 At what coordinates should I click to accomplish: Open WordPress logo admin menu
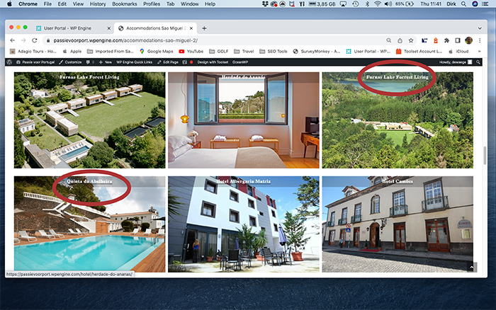tap(9, 62)
